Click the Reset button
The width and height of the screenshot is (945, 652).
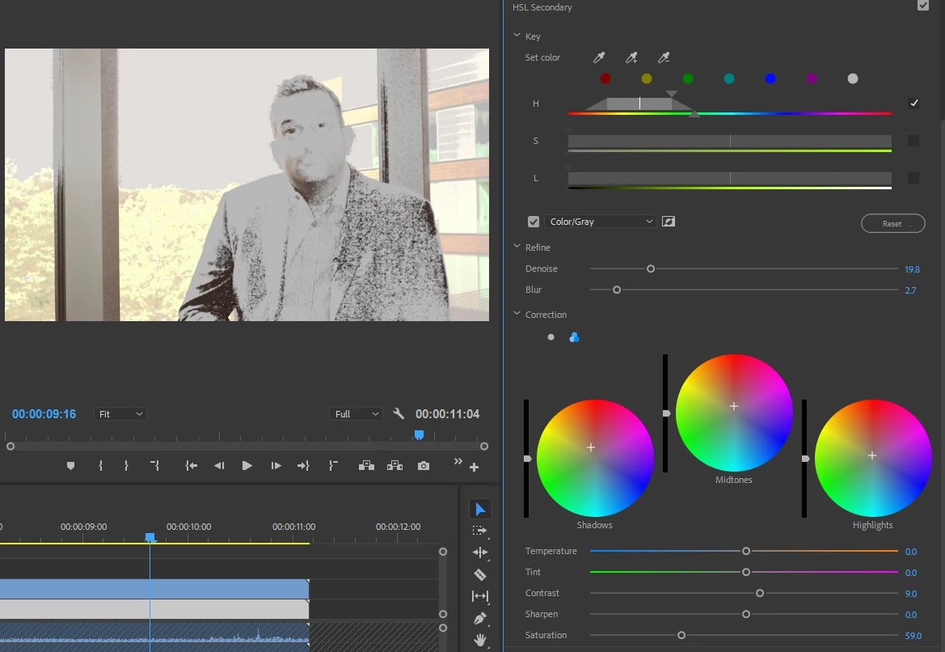click(892, 223)
